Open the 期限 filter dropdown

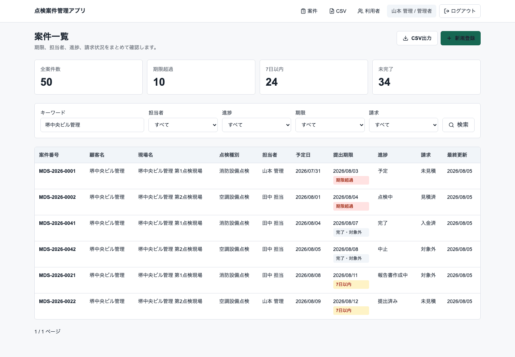tap(330, 125)
